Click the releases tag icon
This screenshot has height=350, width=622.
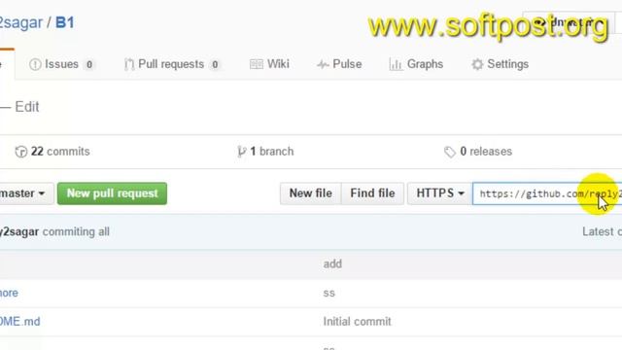tap(450, 152)
